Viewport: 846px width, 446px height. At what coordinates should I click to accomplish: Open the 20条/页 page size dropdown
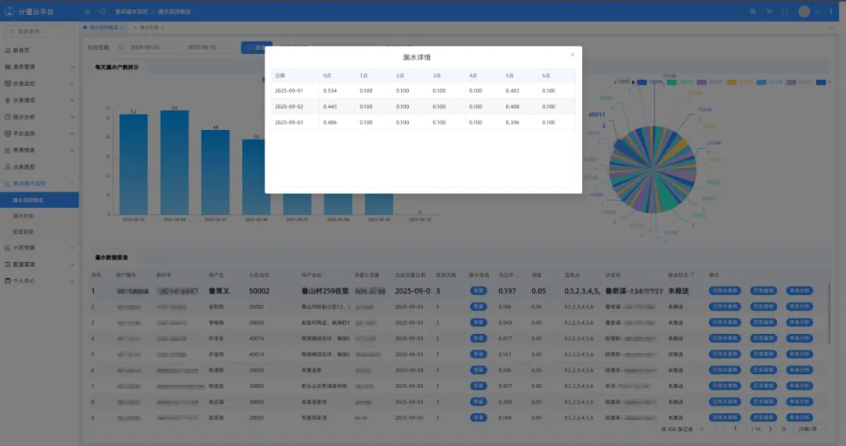click(808, 429)
